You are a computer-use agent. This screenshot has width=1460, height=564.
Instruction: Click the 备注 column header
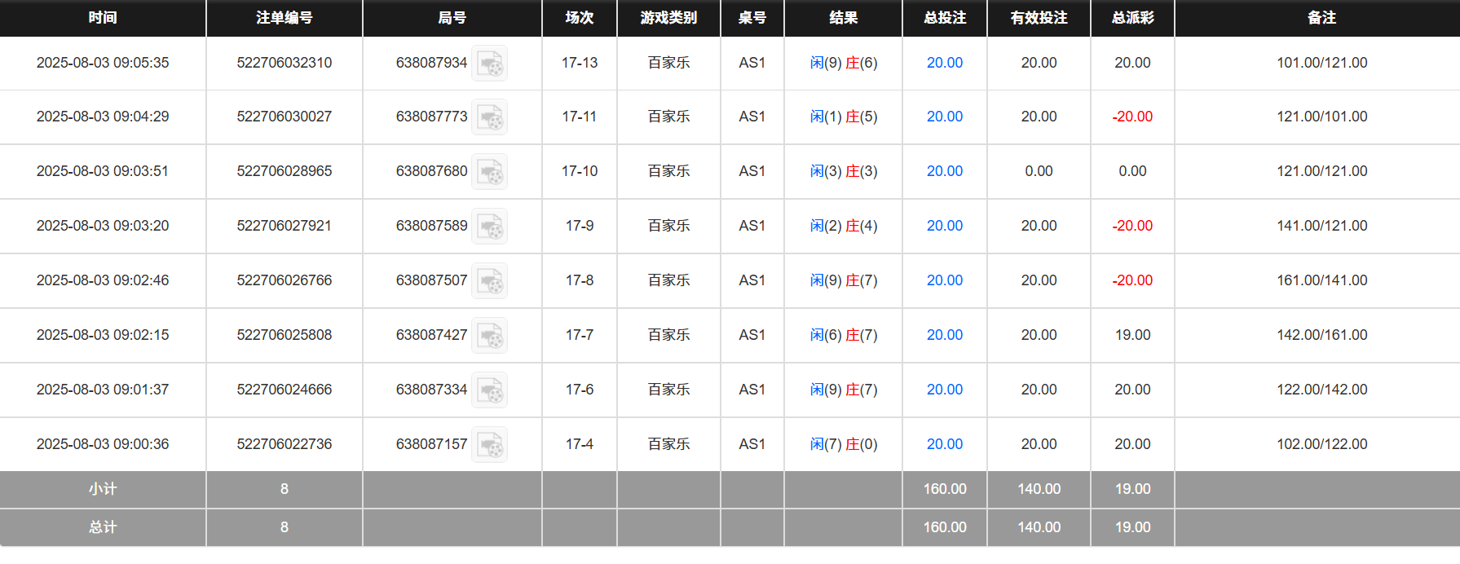(1321, 18)
